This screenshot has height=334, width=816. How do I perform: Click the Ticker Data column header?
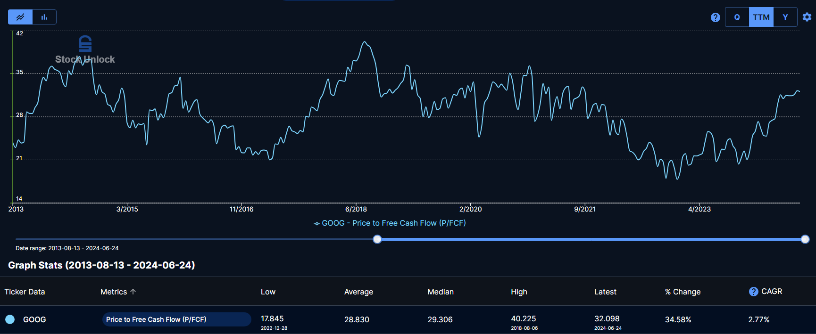pos(25,292)
